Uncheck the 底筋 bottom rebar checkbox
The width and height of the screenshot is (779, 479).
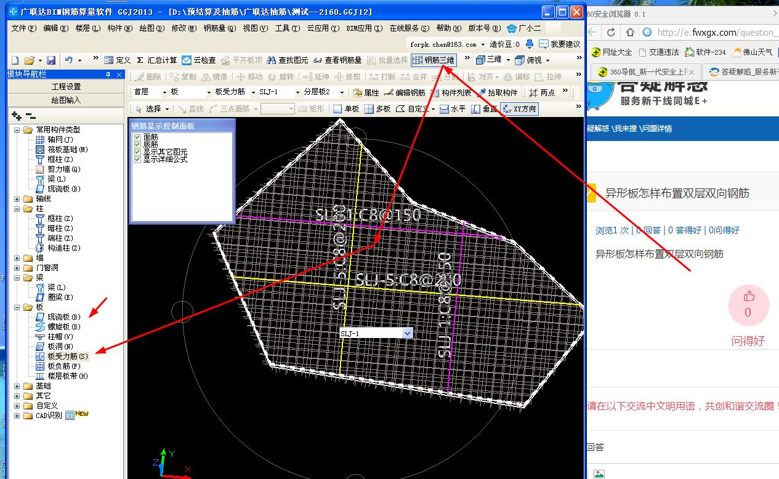pyautogui.click(x=137, y=144)
